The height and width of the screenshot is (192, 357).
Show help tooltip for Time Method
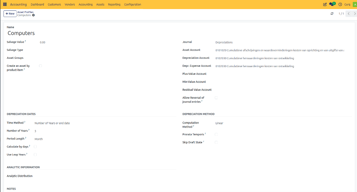pos(25,122)
